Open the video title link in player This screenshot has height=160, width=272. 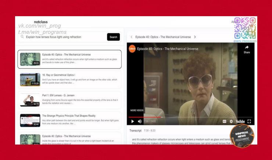coord(168,49)
